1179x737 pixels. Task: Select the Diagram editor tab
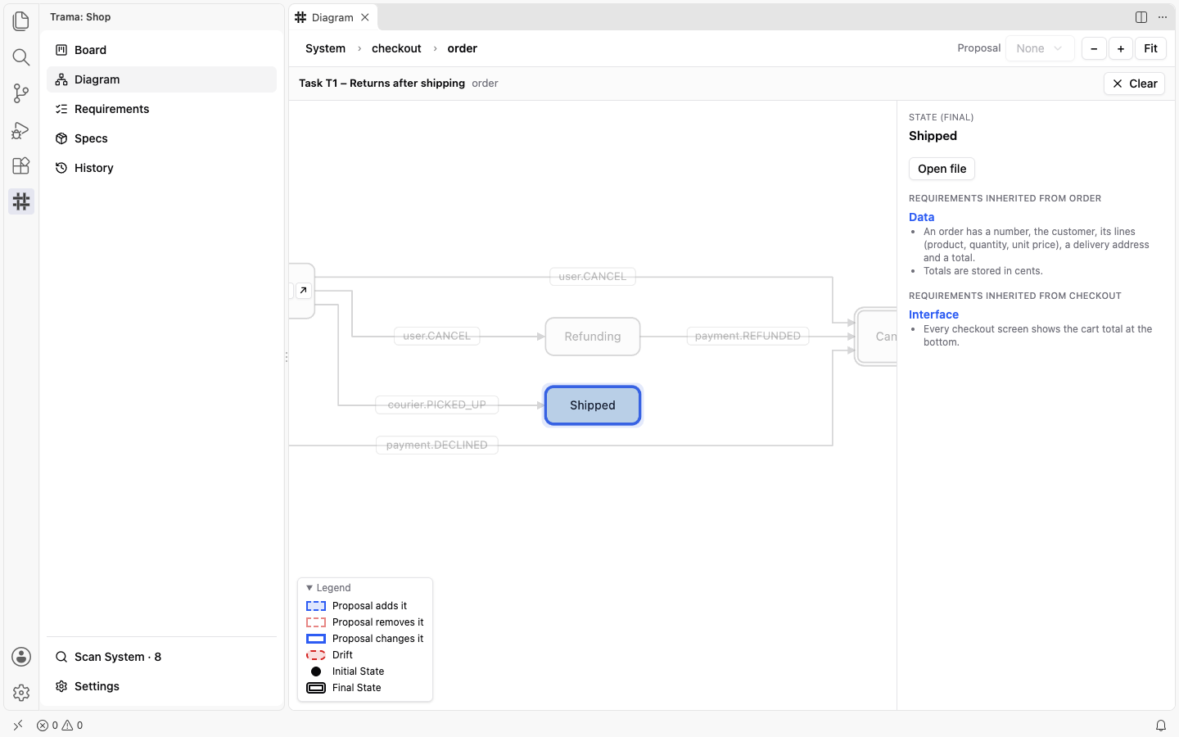(x=333, y=17)
